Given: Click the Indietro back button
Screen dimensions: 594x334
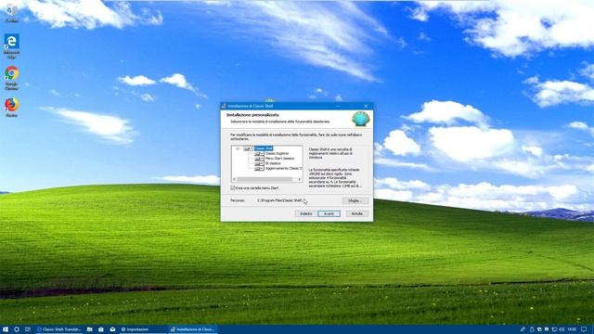Looking at the screenshot, I should pyautogui.click(x=306, y=214).
